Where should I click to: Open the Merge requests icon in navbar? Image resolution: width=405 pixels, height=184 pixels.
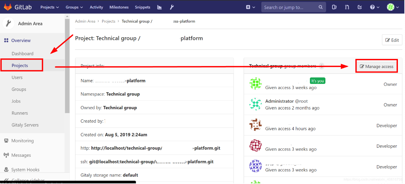pos(347,7)
